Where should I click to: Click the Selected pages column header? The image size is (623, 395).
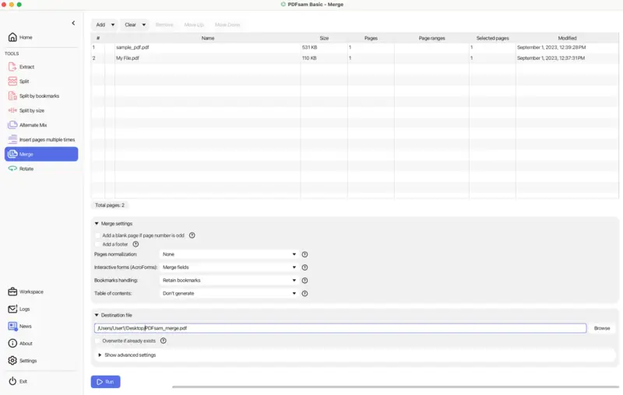pos(493,38)
